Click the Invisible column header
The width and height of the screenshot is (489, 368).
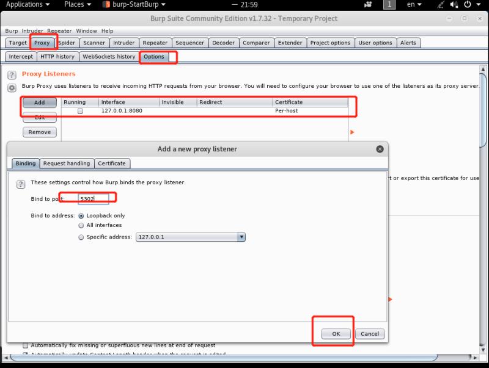point(178,102)
